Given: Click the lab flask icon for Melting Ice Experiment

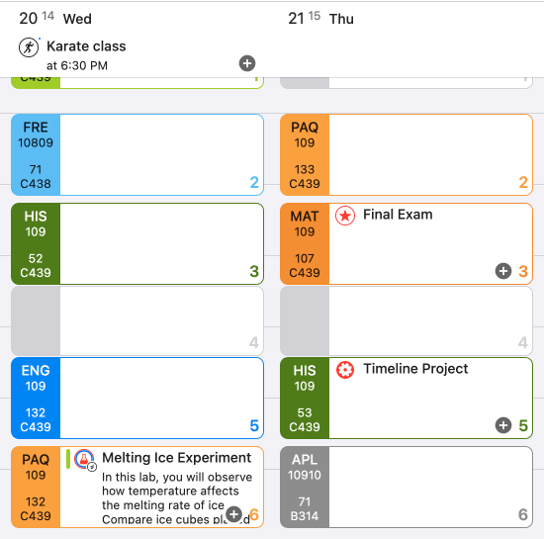Looking at the screenshot, I should pos(84,459).
